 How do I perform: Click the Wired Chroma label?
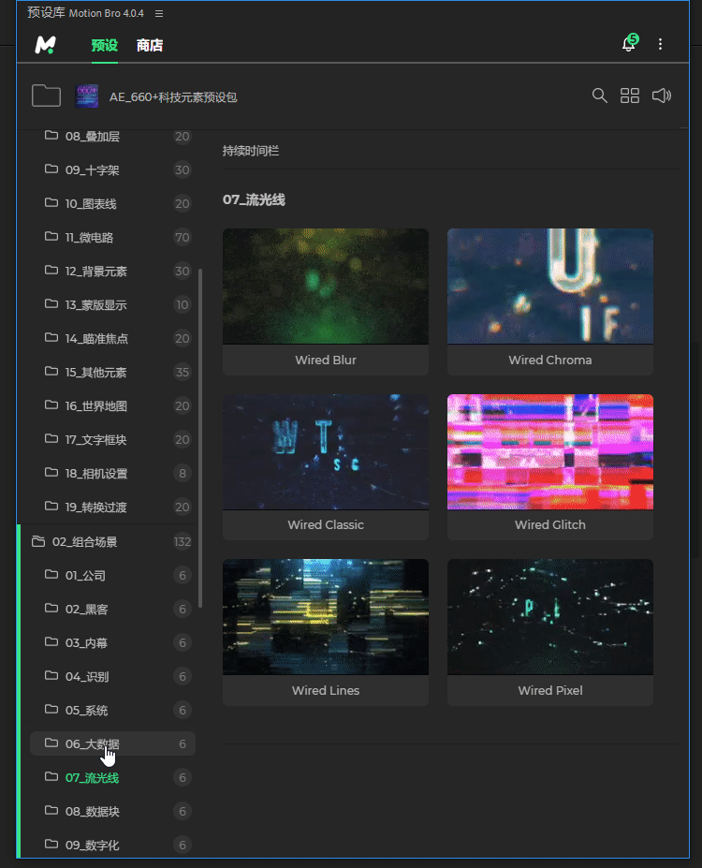[549, 360]
